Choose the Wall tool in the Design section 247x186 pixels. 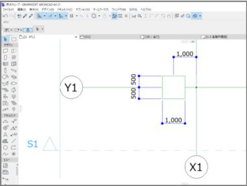[5, 51]
